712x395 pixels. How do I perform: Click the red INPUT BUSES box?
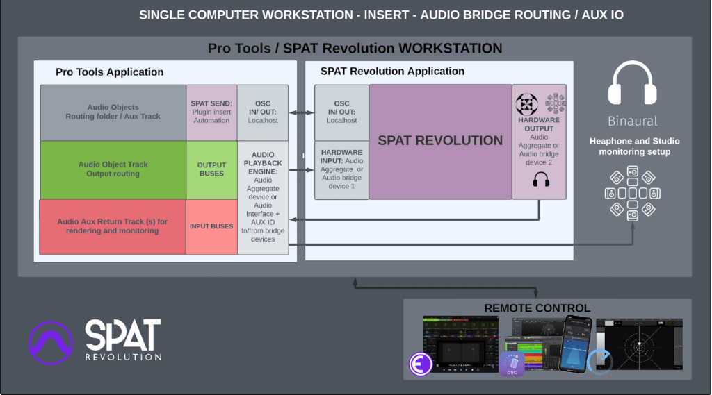click(x=211, y=226)
